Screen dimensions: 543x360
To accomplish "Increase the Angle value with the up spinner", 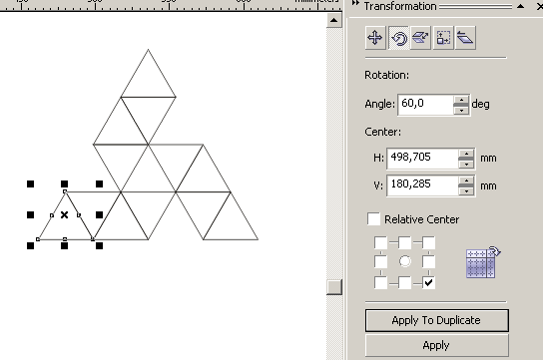I will [x=461, y=100].
